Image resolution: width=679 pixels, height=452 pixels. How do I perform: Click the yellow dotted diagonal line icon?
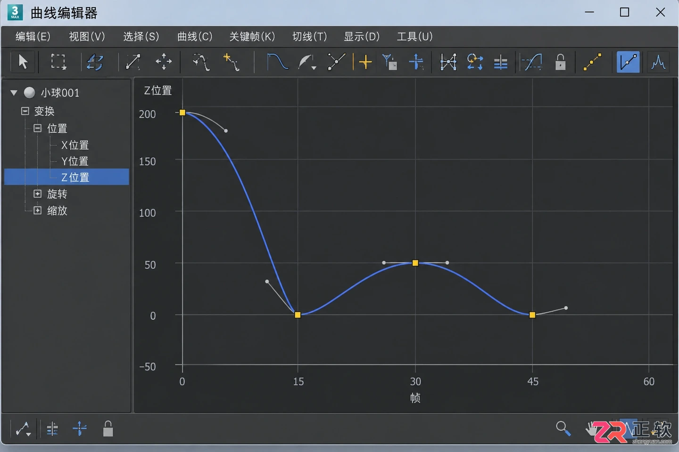(x=592, y=62)
